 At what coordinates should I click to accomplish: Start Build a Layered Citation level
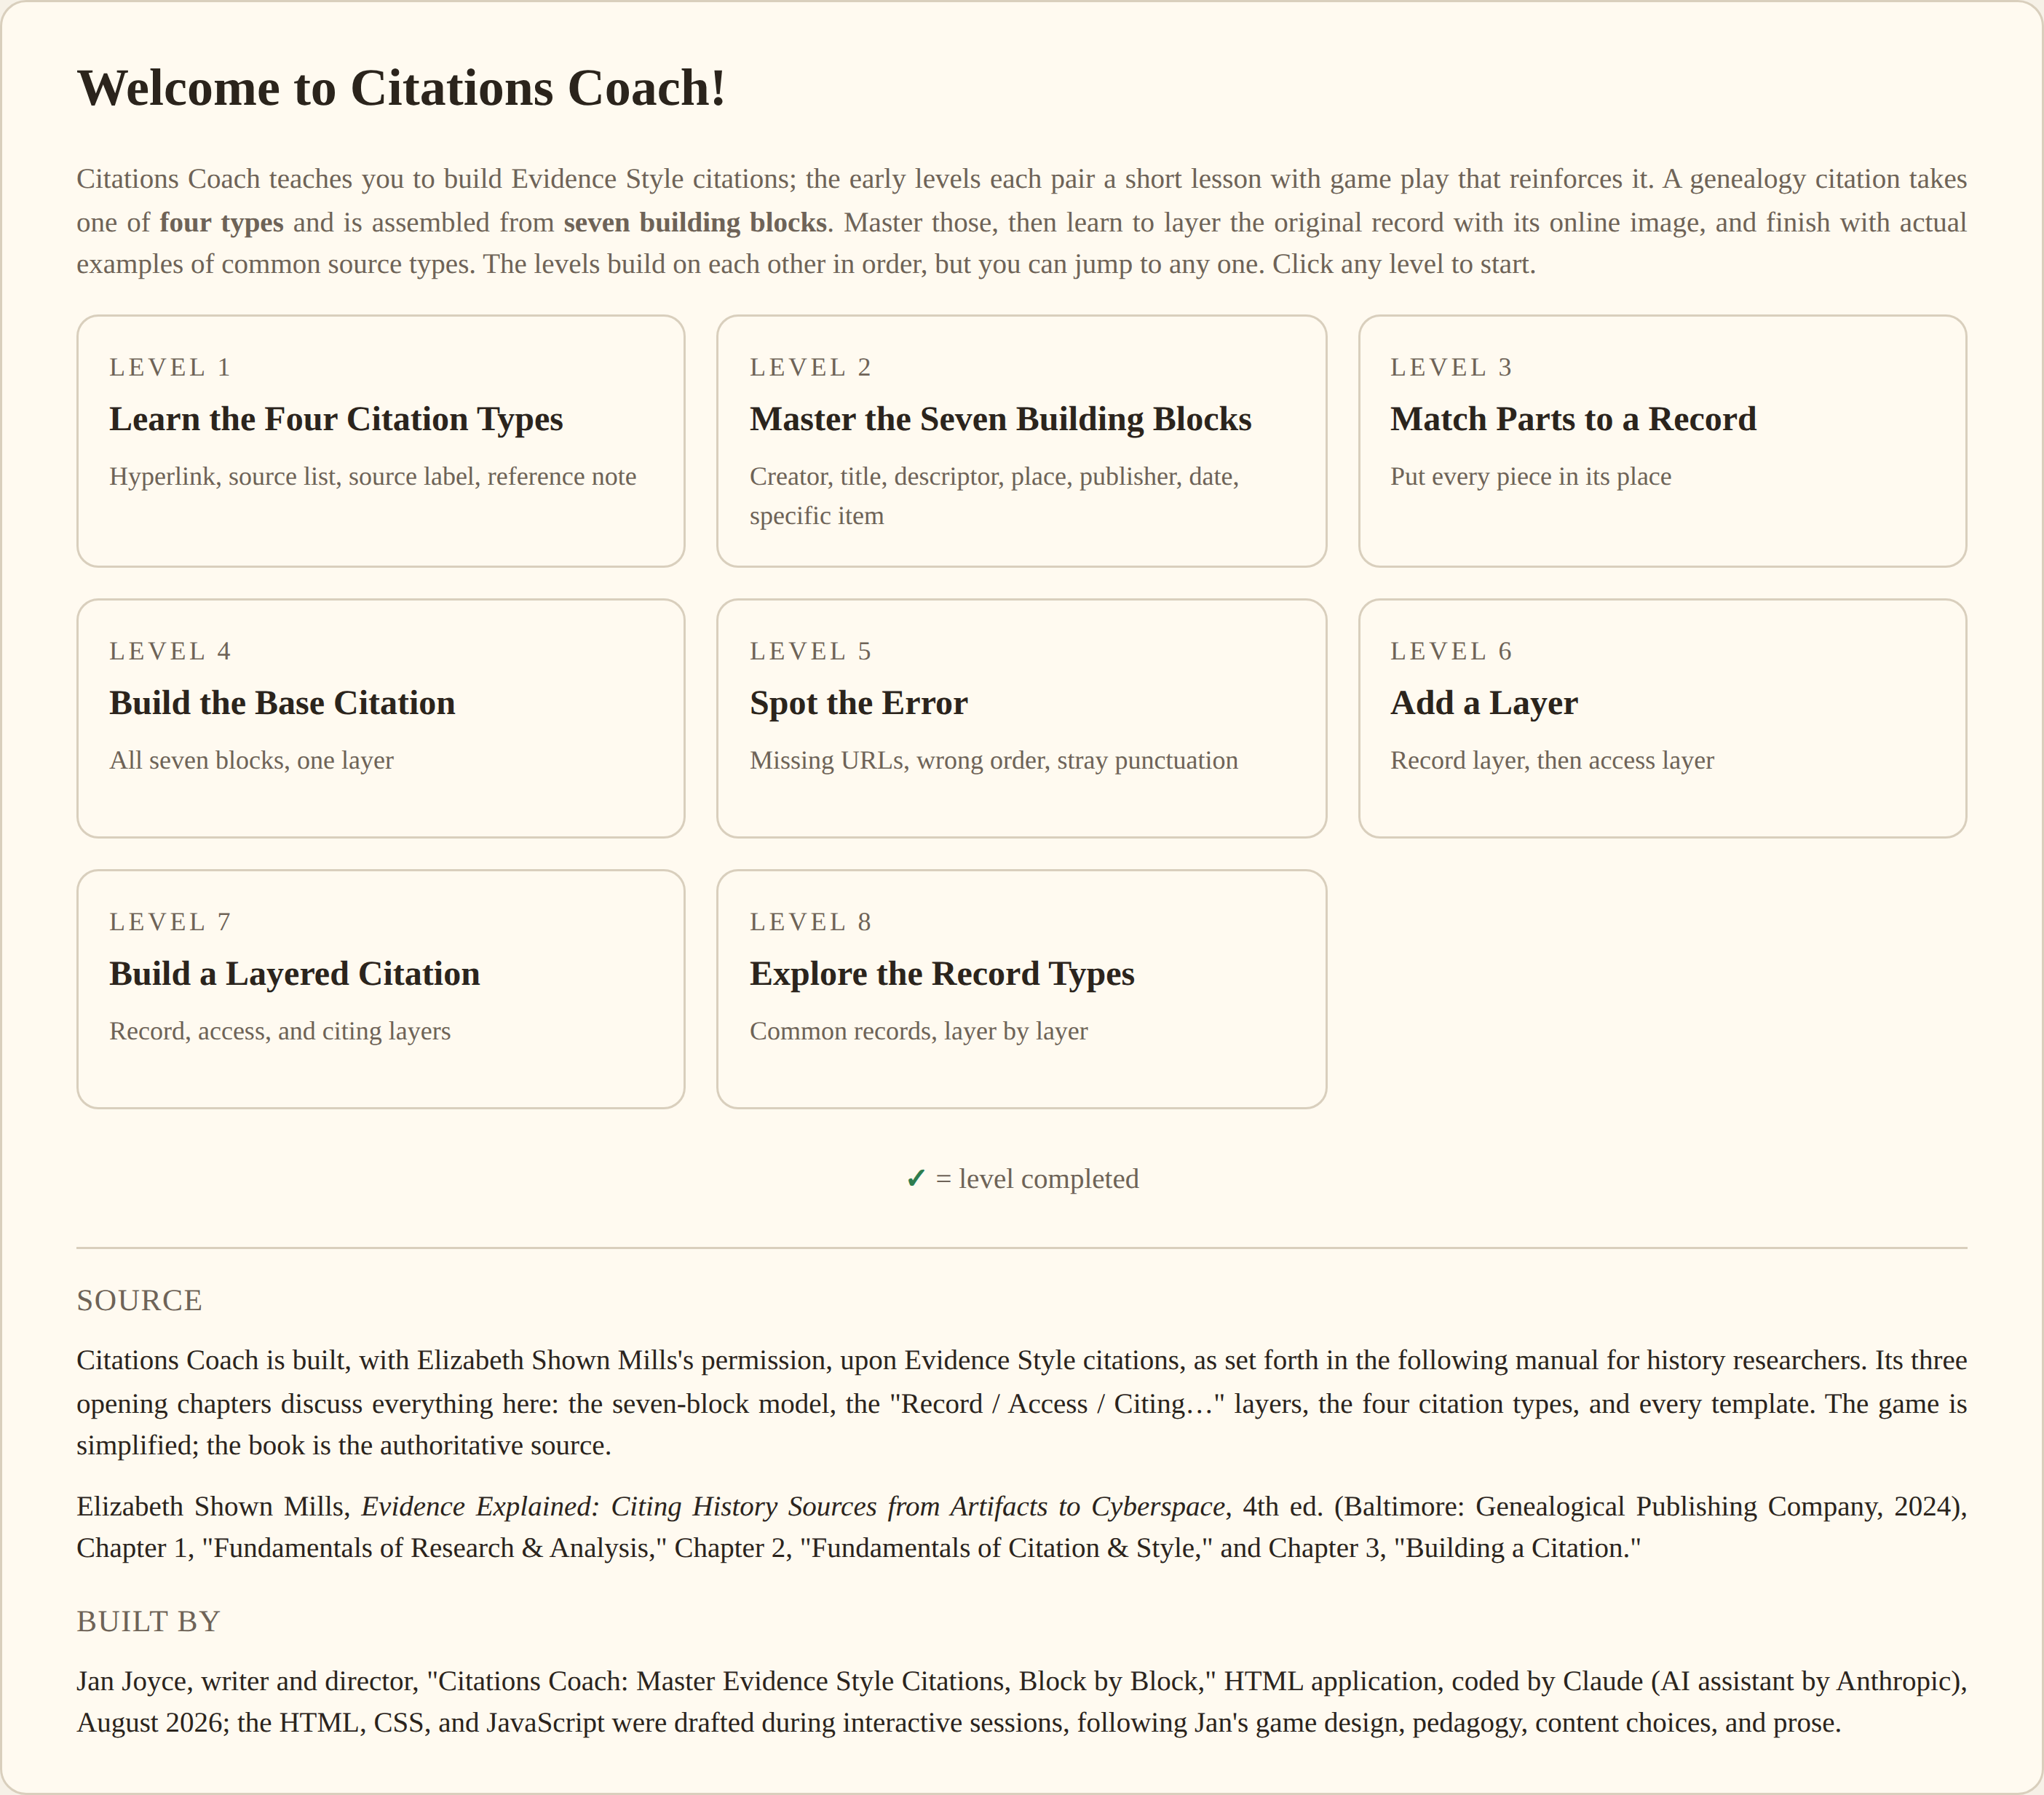coord(380,989)
